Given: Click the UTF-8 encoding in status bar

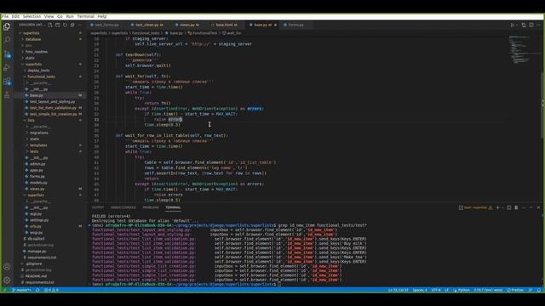Looking at the screenshot, I should point(436,290).
